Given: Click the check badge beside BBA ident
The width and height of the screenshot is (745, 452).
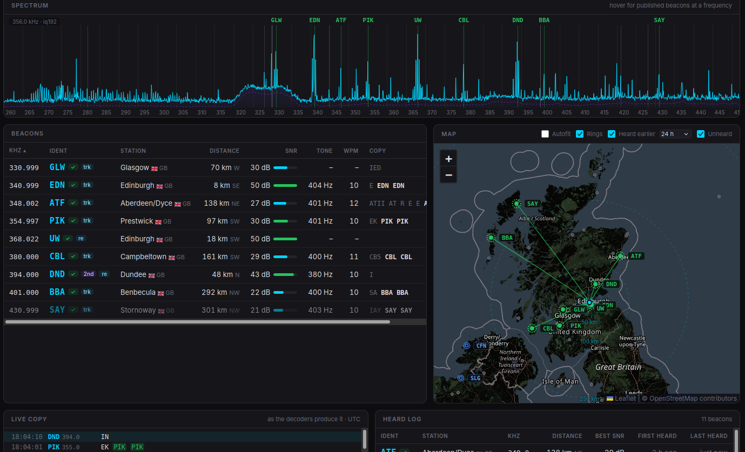Looking at the screenshot, I should [73, 292].
